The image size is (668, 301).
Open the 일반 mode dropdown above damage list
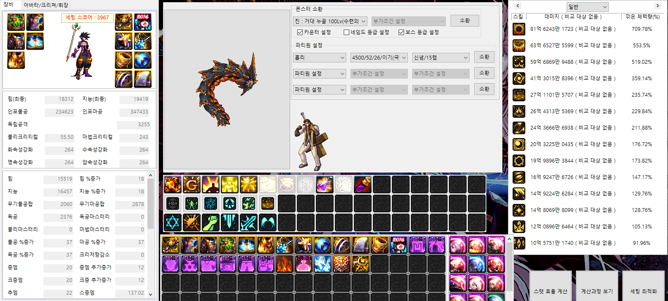[x=587, y=7]
